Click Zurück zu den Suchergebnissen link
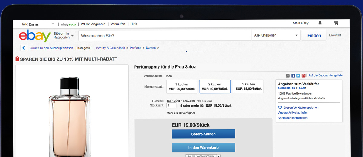Image resolution: width=363 pixels, height=157 pixels. pyautogui.click(x=51, y=48)
